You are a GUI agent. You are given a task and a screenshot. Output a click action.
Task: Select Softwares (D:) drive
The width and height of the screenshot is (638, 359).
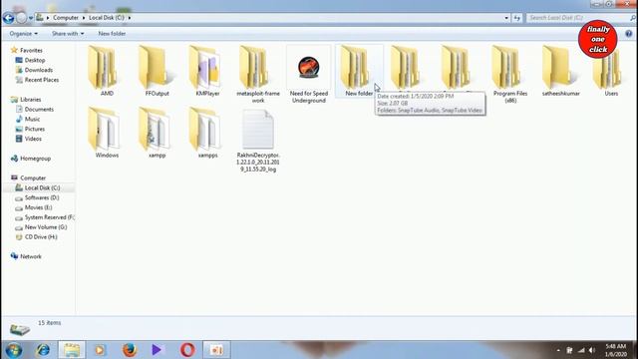(x=42, y=197)
